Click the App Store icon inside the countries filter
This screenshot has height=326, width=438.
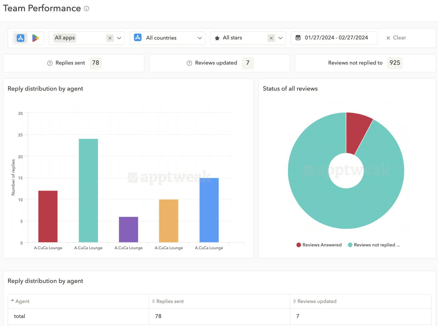(138, 38)
